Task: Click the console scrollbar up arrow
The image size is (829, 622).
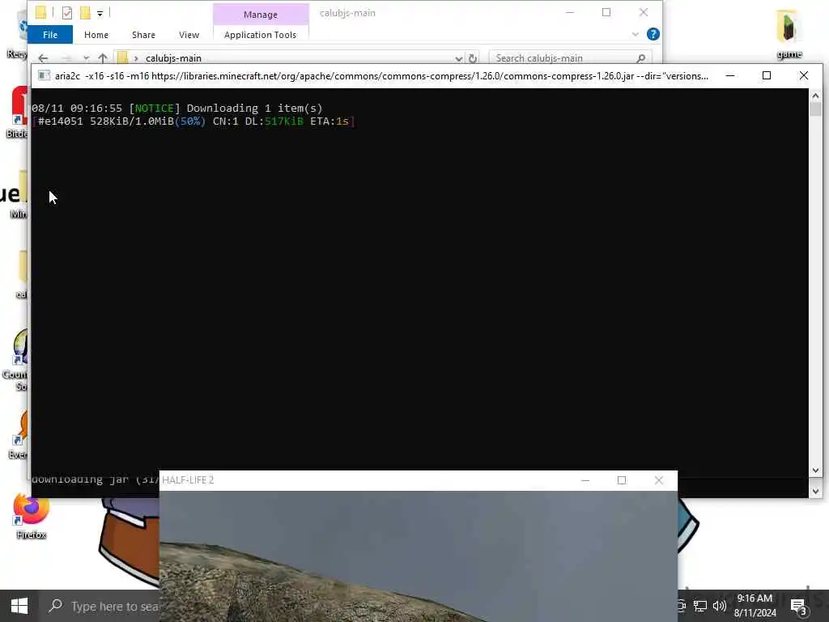Action: click(815, 96)
